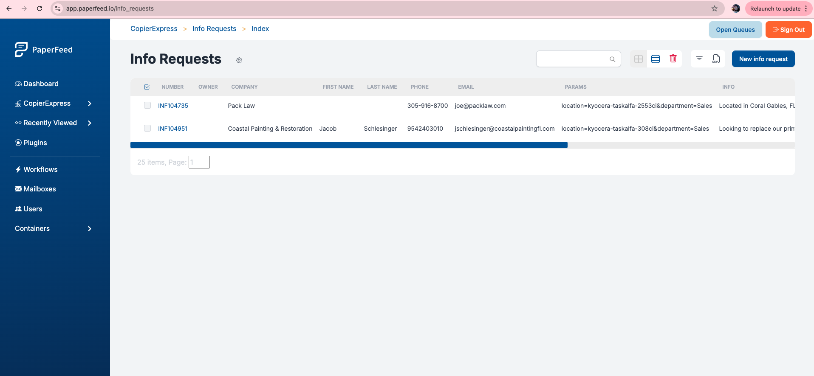
Task: Click 'Located in Coral Gables' info cell
Action: [x=757, y=106]
